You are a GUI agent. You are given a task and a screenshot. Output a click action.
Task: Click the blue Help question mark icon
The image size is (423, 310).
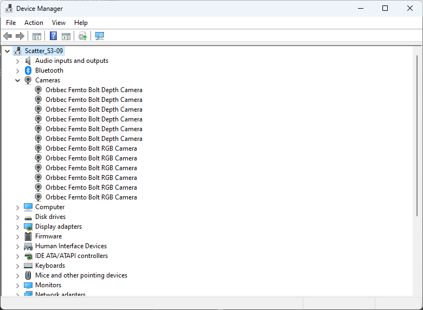[53, 36]
